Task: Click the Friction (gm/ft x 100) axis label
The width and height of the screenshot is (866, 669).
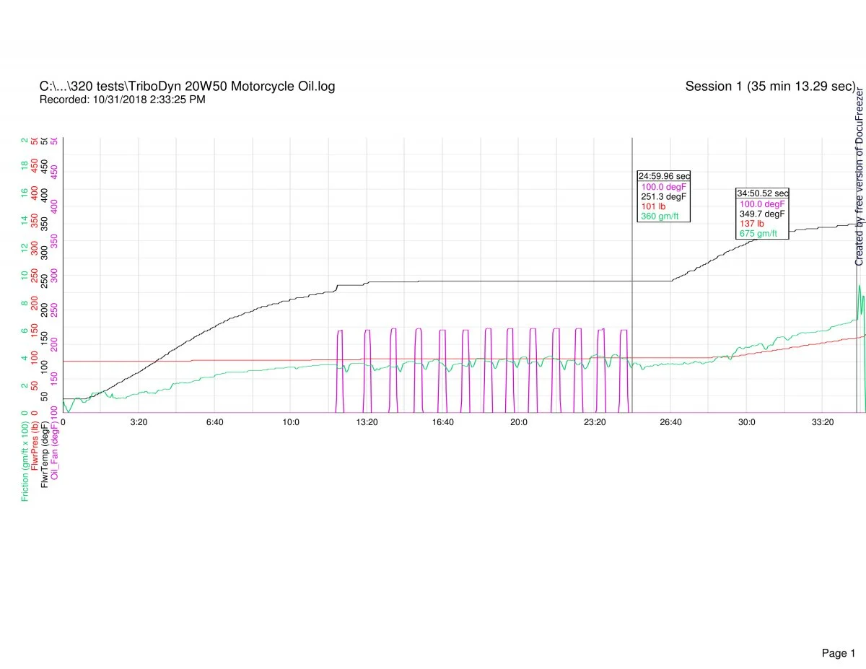Action: point(25,458)
